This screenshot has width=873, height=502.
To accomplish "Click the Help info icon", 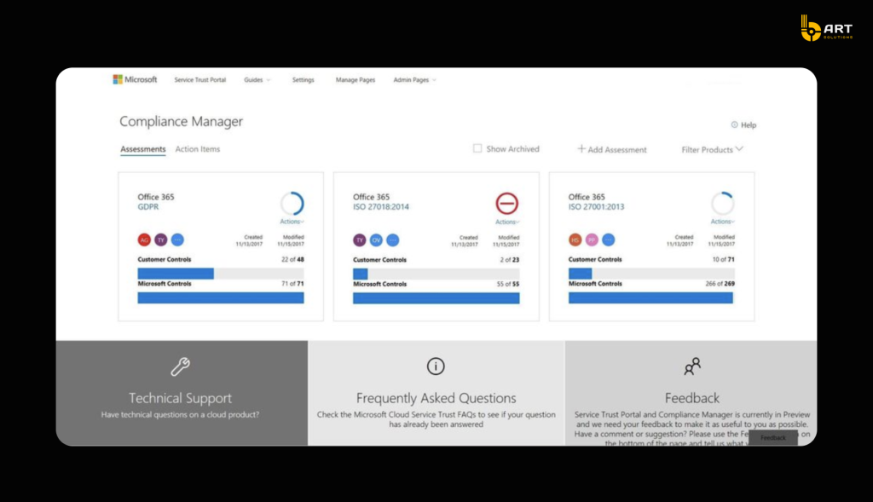I will click(x=734, y=124).
